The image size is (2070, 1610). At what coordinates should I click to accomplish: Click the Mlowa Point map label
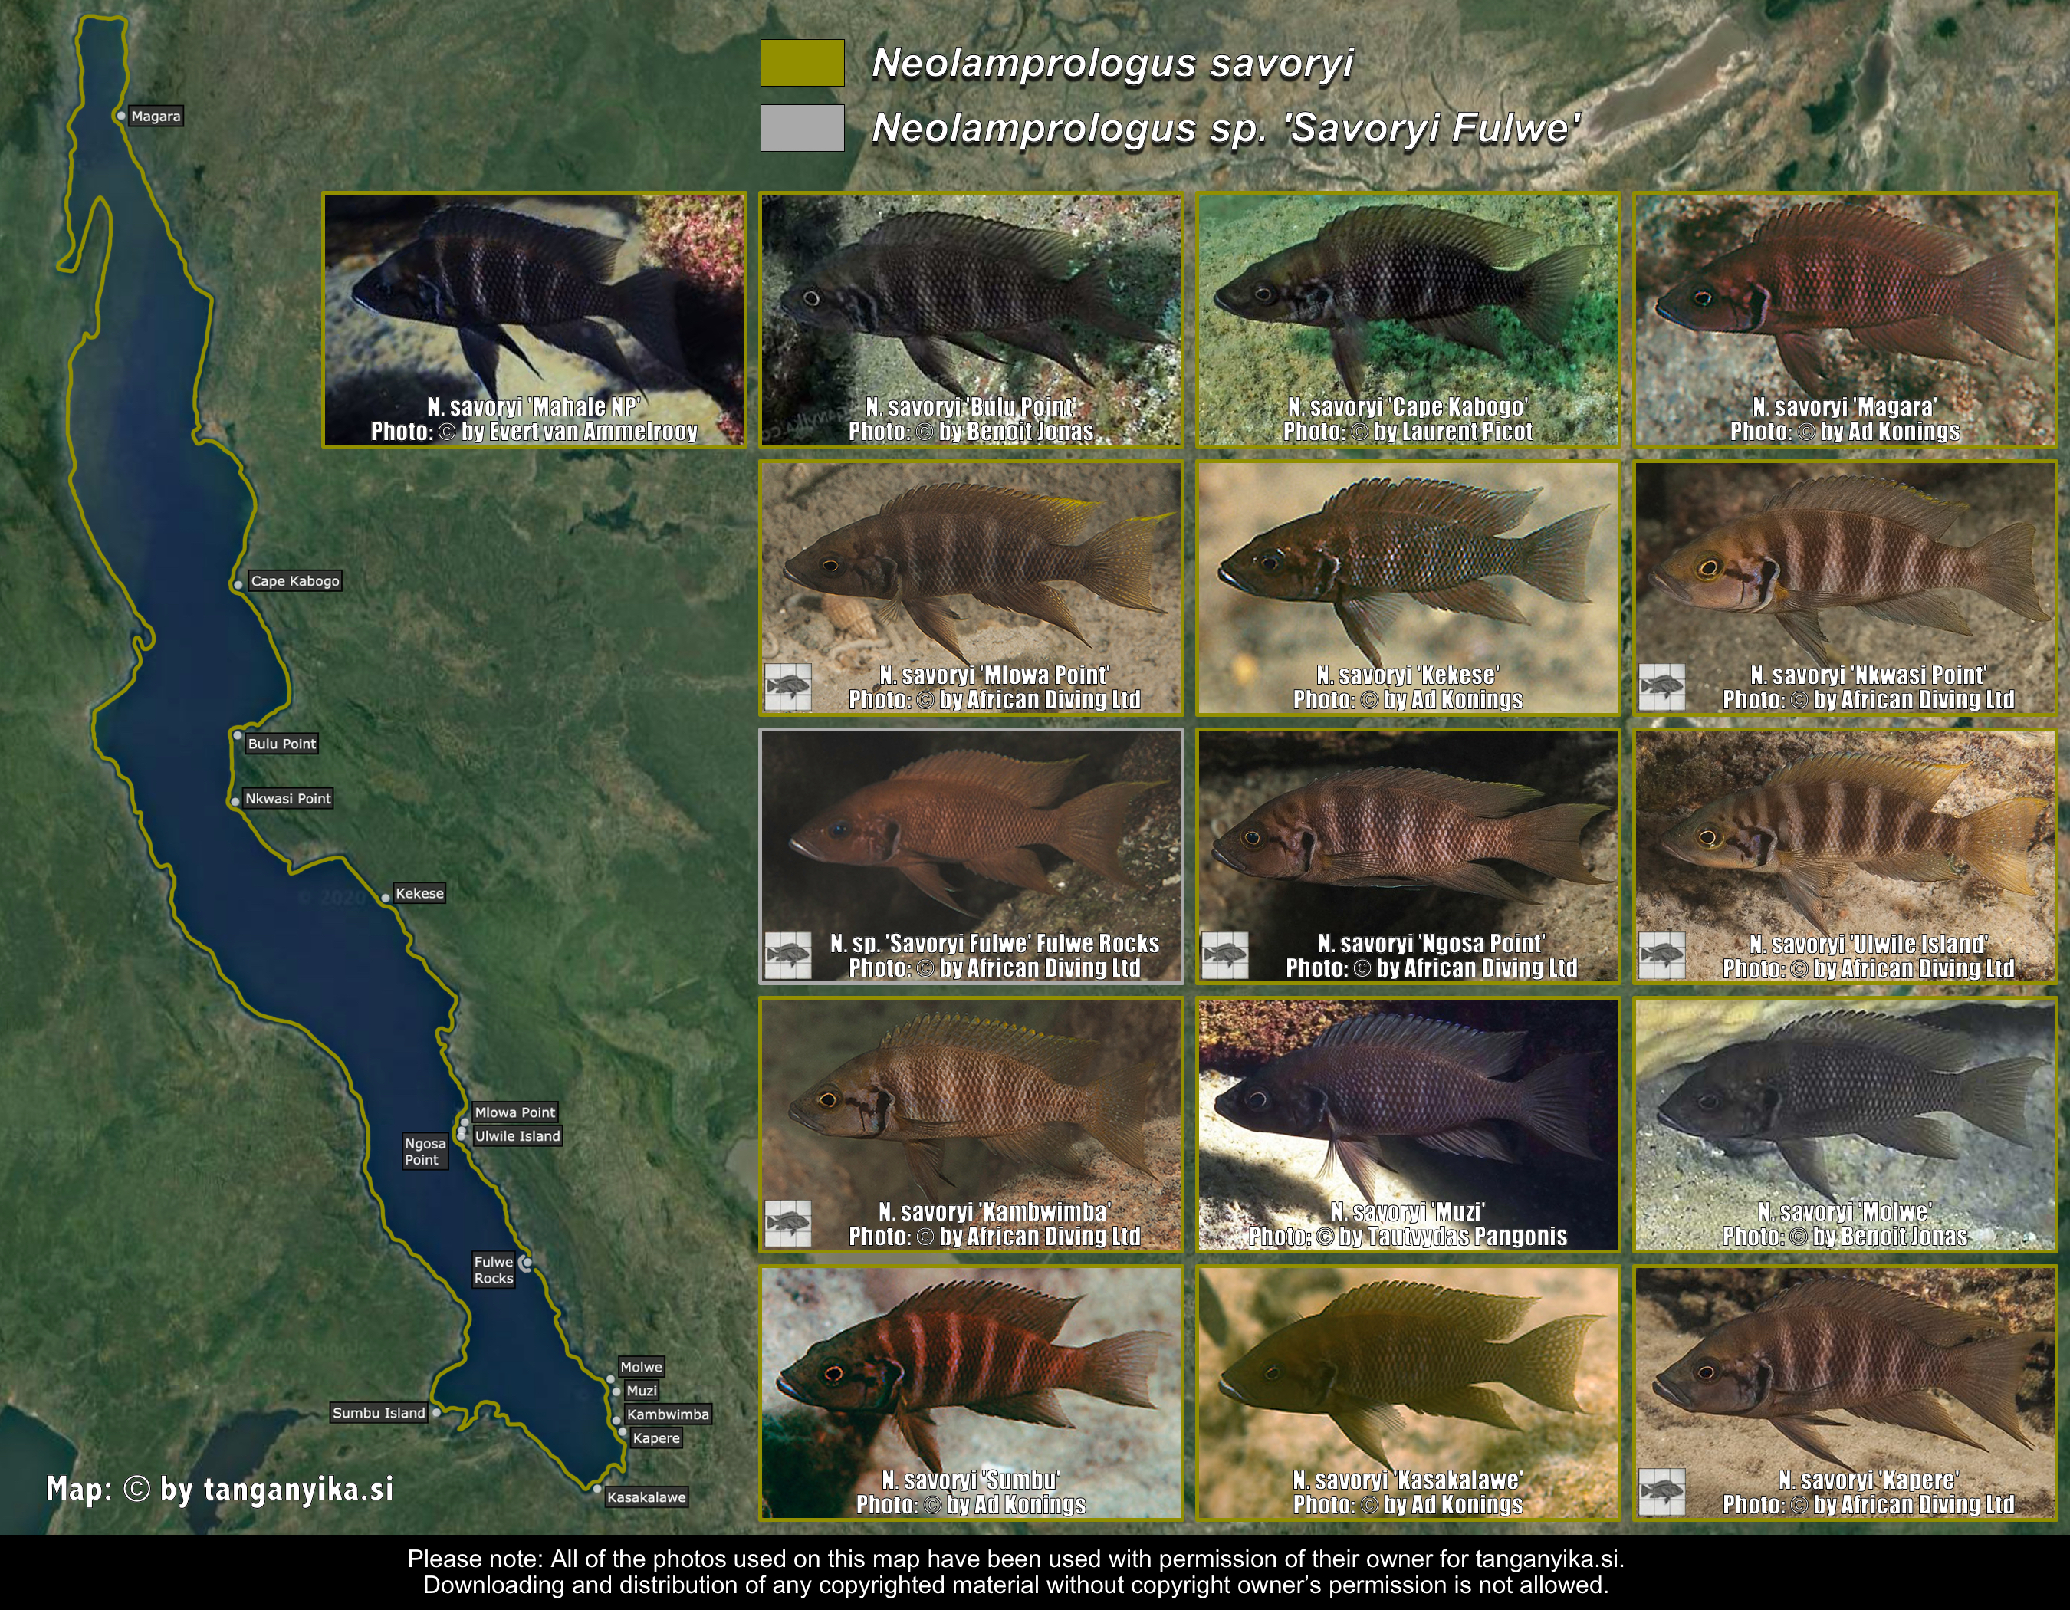click(514, 1112)
